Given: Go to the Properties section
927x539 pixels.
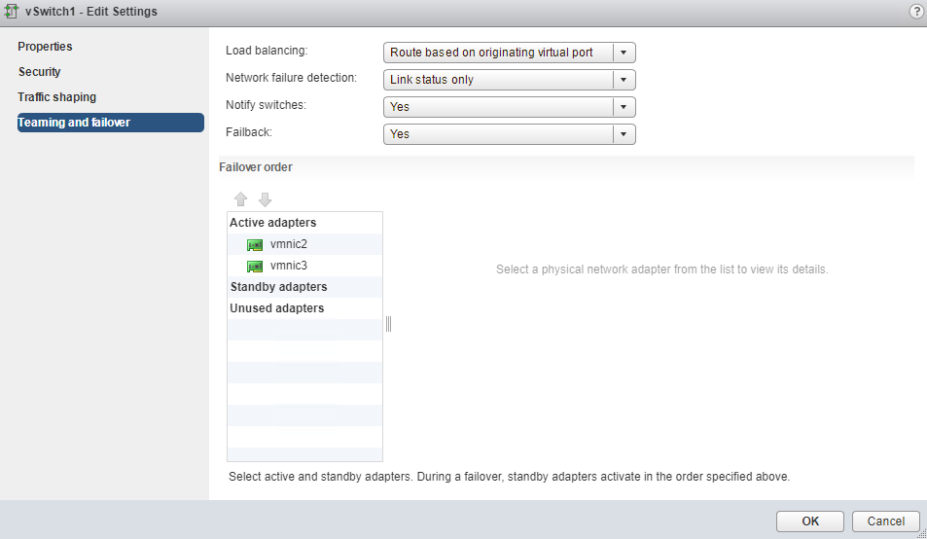Looking at the screenshot, I should (x=46, y=47).
